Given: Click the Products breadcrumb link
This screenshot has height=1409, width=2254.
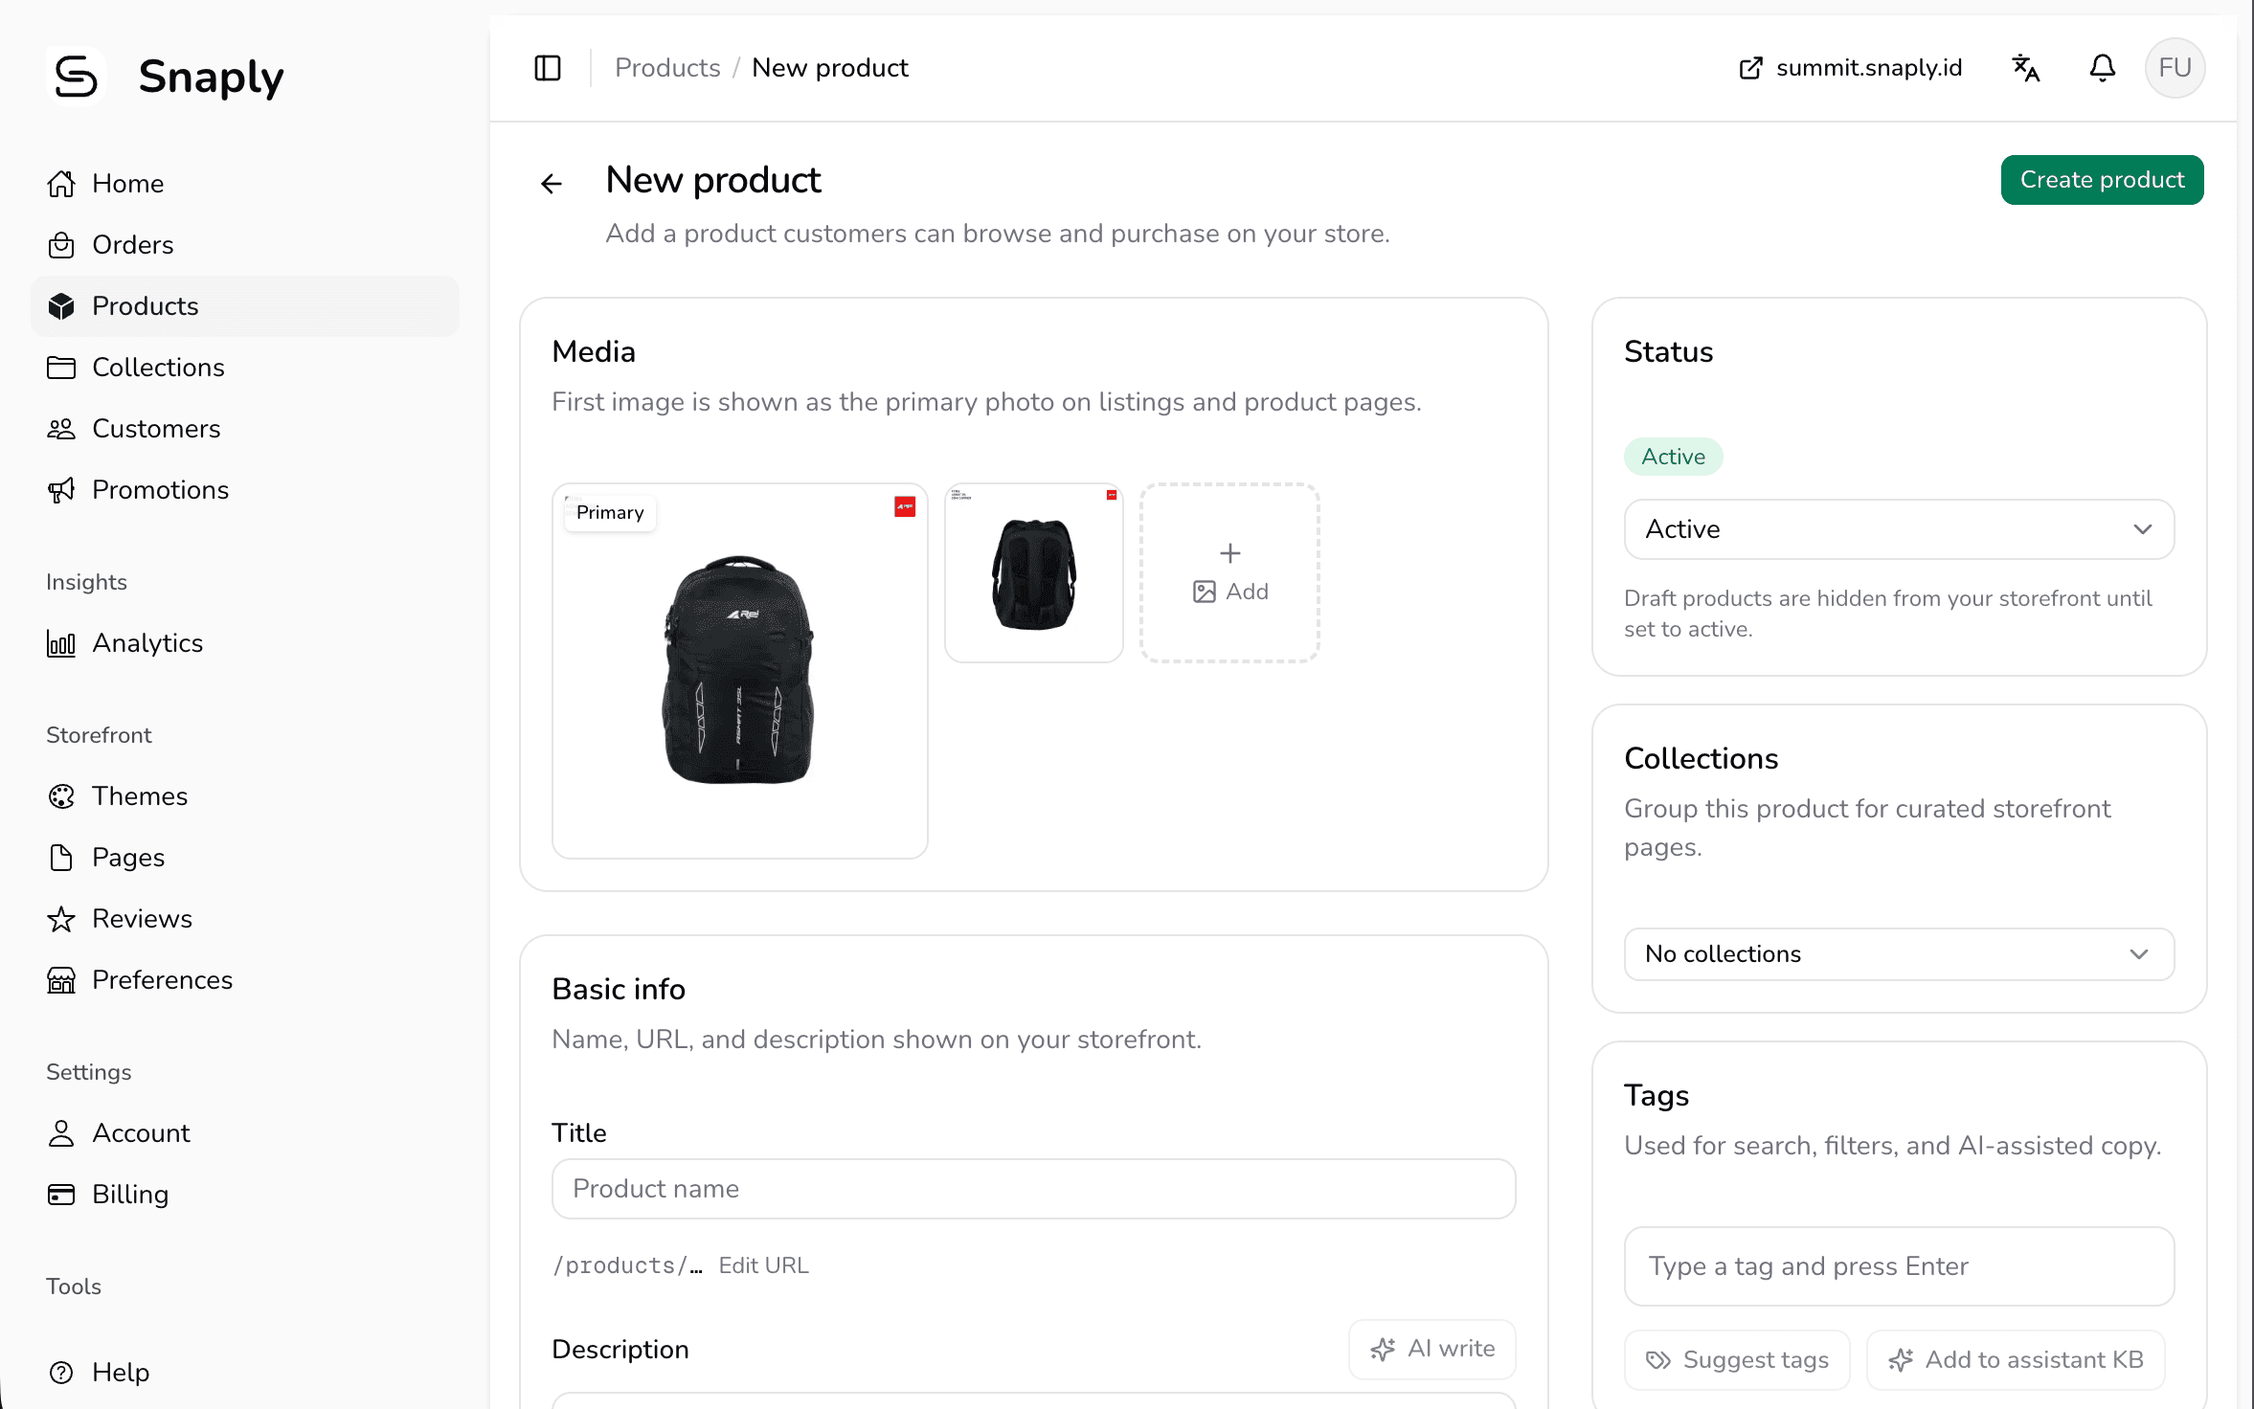Looking at the screenshot, I should pyautogui.click(x=667, y=68).
